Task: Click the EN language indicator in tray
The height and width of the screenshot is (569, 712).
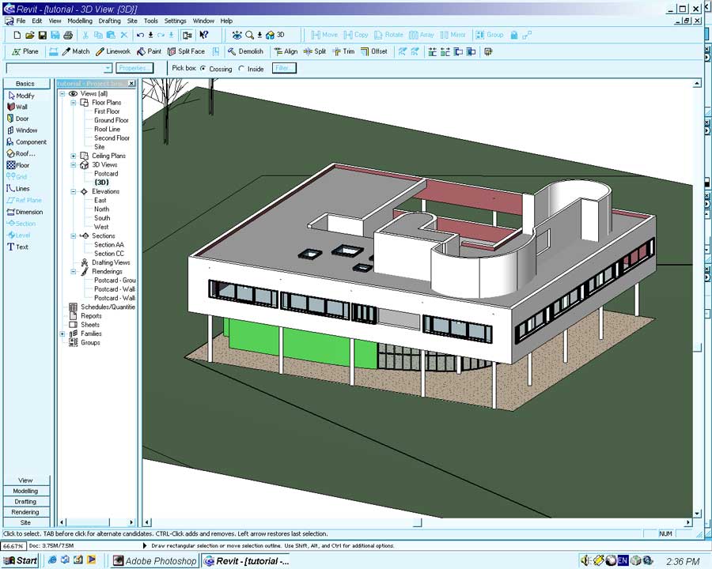Action: (623, 561)
